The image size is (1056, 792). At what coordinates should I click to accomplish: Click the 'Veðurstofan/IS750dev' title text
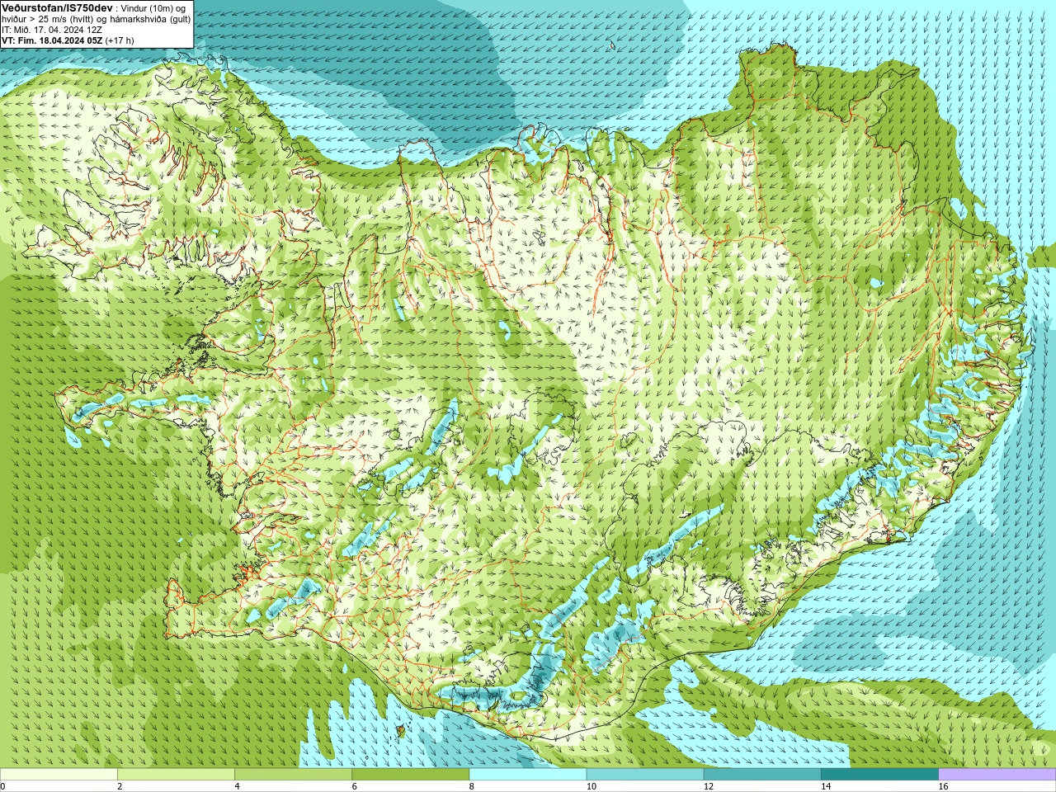coord(57,7)
